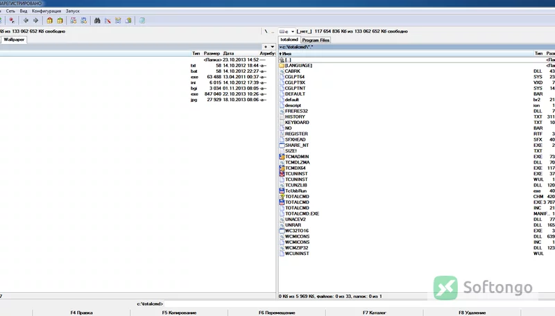This screenshot has width=555, height=316.
Task: Click the F8 Удаление button
Action: (472, 313)
